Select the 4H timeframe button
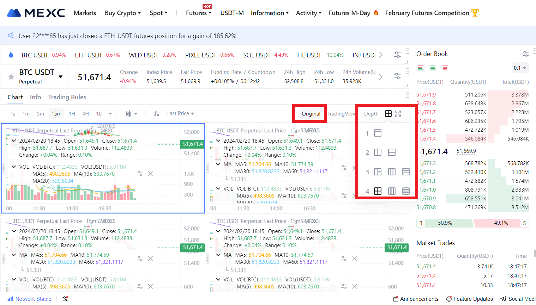536x305 pixels. click(85, 113)
